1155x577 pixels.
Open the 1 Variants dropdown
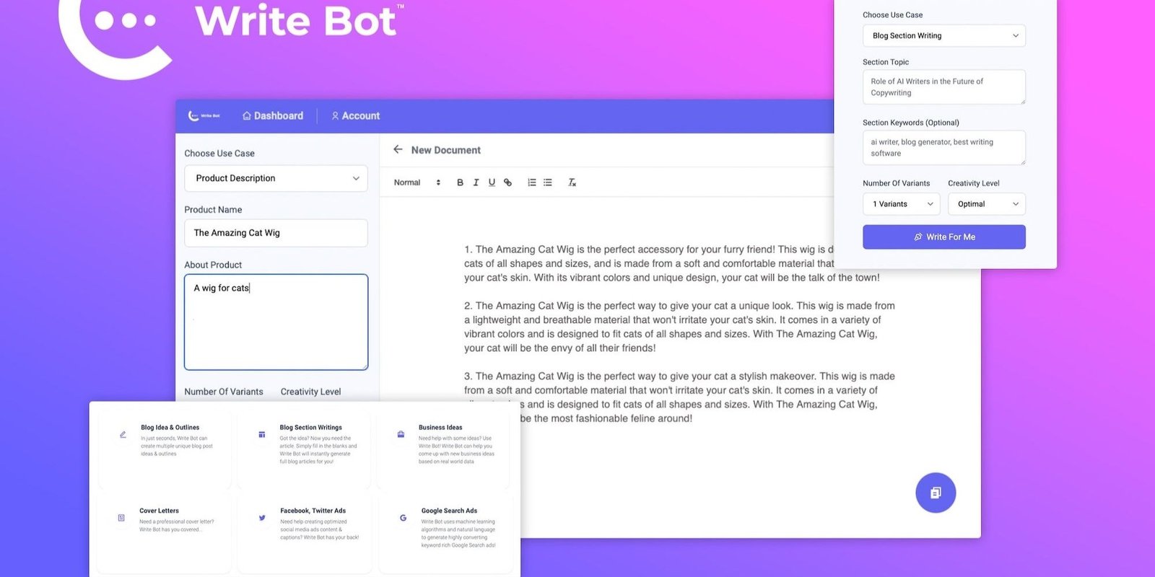point(901,204)
